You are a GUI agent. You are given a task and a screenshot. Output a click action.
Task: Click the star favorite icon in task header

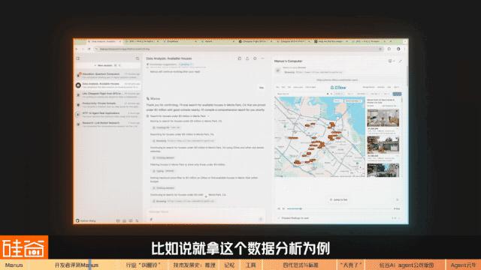(255, 58)
